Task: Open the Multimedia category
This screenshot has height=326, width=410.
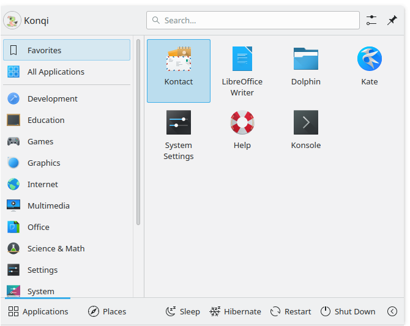Action: (67, 206)
